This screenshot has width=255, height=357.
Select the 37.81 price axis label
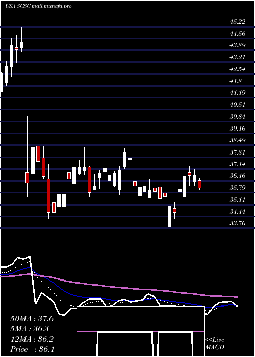[238, 152]
